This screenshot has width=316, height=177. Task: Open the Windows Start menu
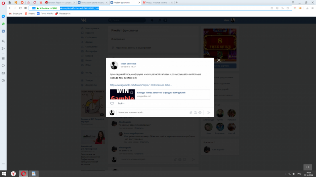click(4, 174)
